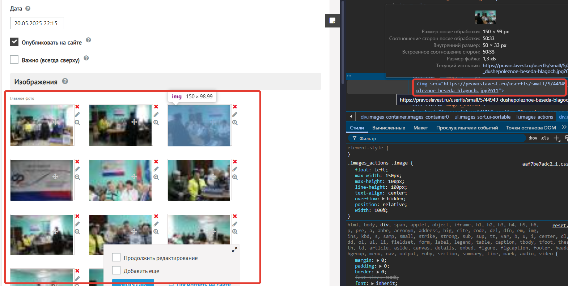This screenshot has height=286, width=568.
Task: Select ul.images_sort.ui-sortable breadcrumb
Action: point(483,117)
